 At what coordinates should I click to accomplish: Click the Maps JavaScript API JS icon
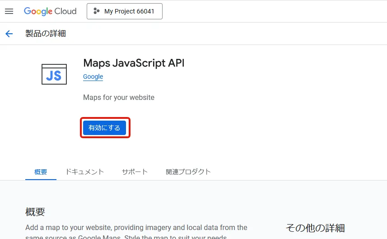pos(54,74)
